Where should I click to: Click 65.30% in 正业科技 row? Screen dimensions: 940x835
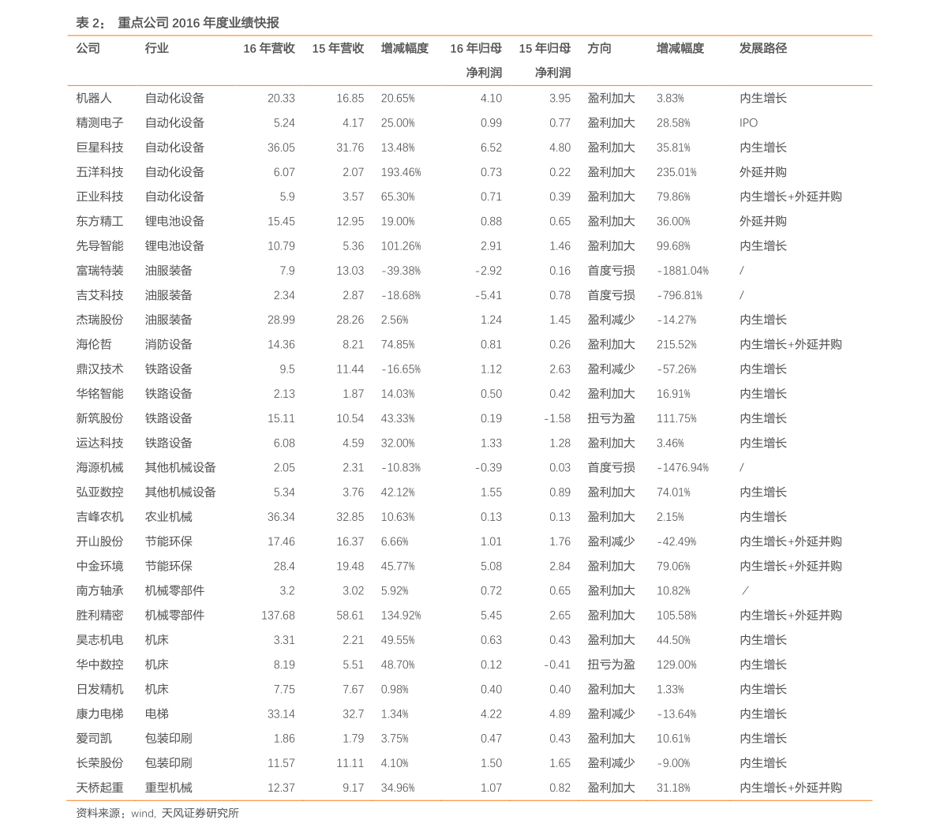coord(398,197)
